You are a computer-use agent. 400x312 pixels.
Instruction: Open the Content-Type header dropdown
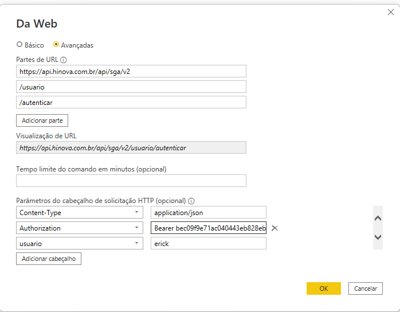[x=136, y=212]
